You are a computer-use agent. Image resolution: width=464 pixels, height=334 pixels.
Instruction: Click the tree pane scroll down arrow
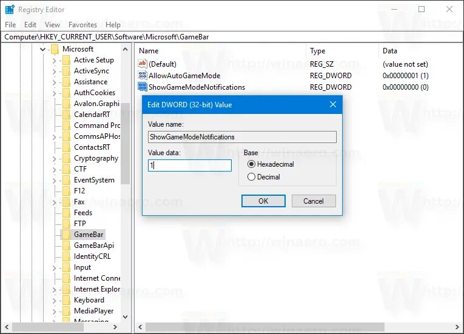(125, 316)
